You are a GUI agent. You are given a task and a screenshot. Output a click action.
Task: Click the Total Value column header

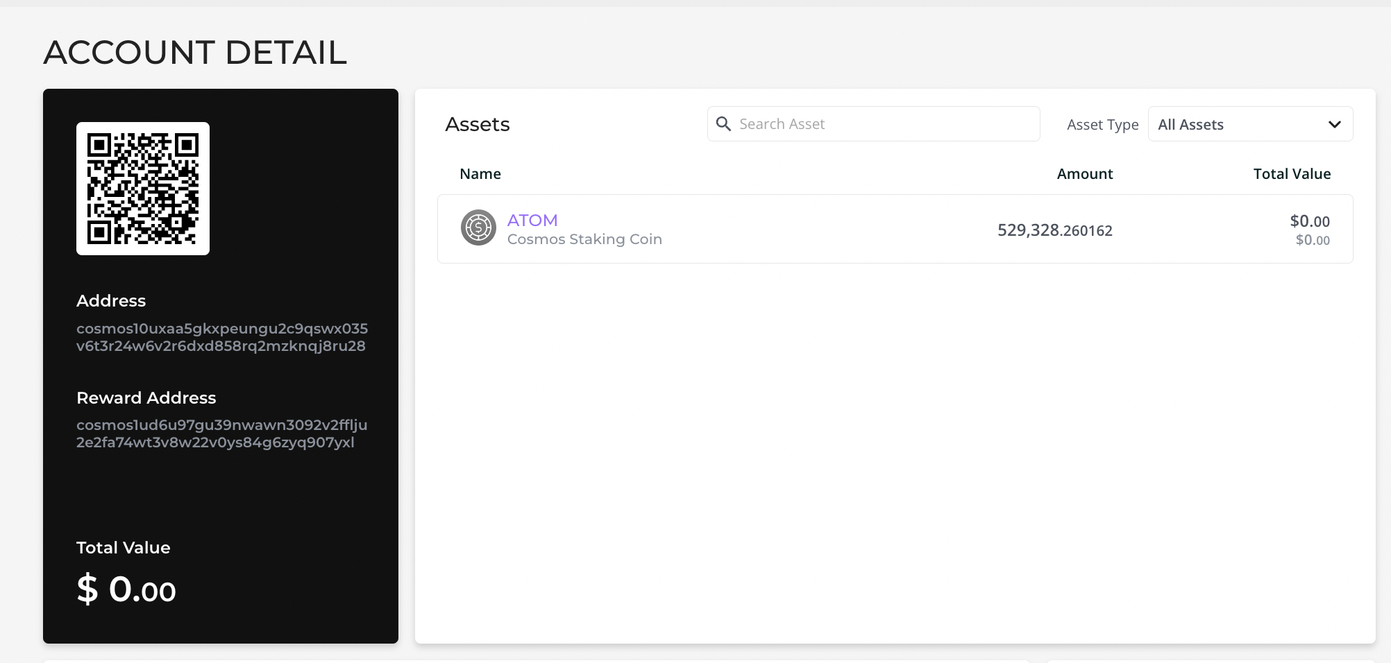1292,174
